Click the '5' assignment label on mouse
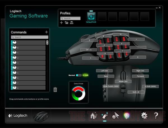Viewport: 168px width, 128px height. [x=104, y=45]
